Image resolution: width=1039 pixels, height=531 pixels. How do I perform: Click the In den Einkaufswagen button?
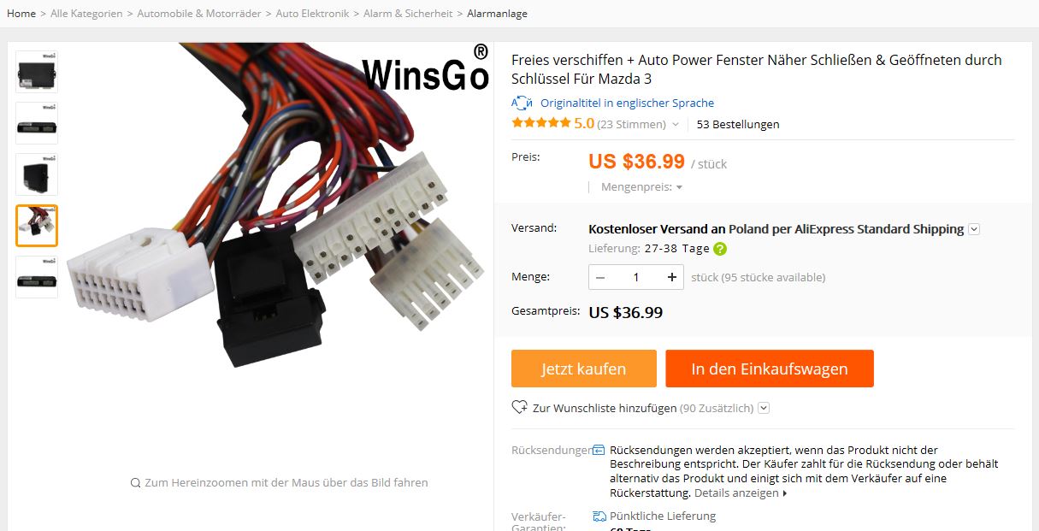pyautogui.click(x=770, y=369)
